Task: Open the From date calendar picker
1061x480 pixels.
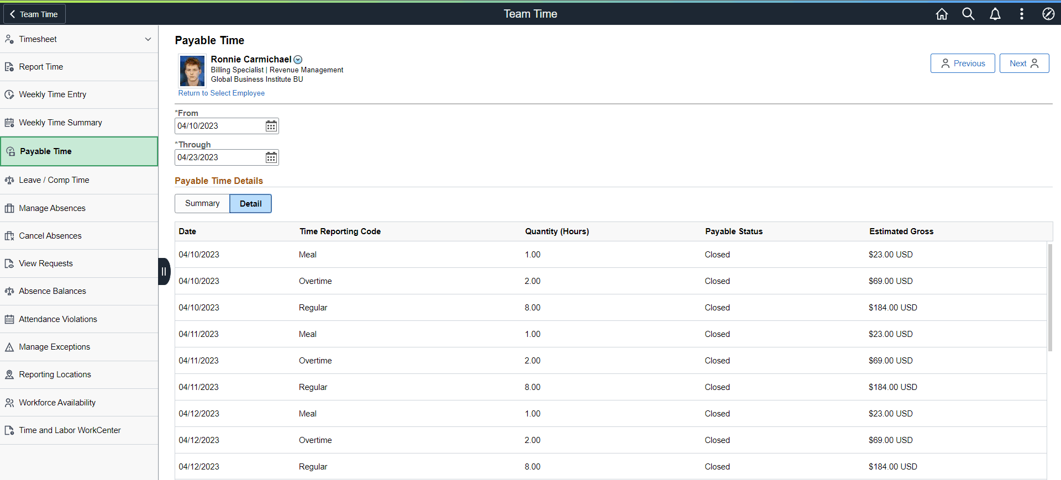Action: point(271,126)
